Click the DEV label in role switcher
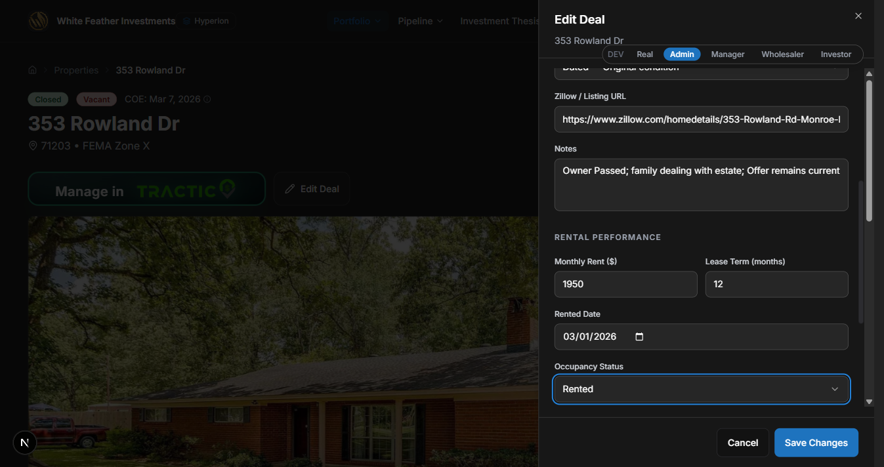This screenshot has width=884, height=467. click(616, 54)
